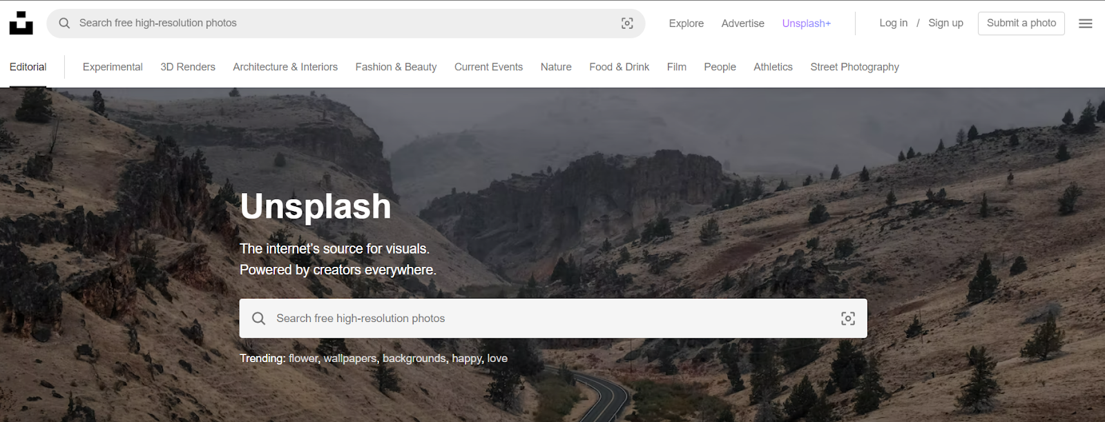Click 'The internet's source for visuals.' text

coord(334,249)
